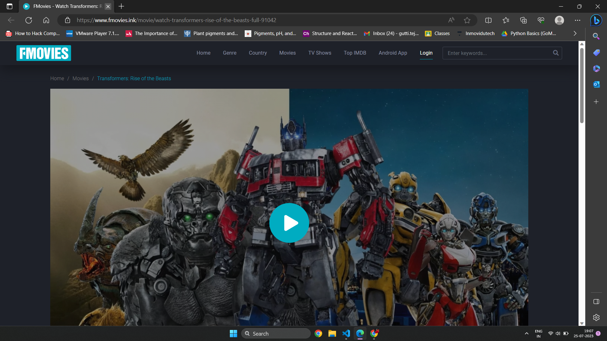Go to Home via breadcrumb

tap(57, 78)
